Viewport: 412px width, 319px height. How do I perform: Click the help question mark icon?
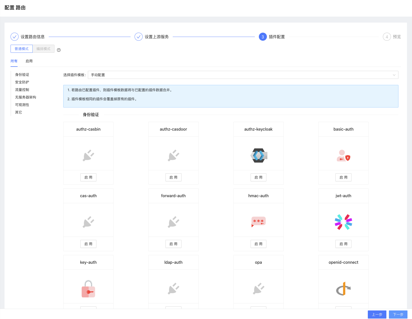(x=59, y=50)
